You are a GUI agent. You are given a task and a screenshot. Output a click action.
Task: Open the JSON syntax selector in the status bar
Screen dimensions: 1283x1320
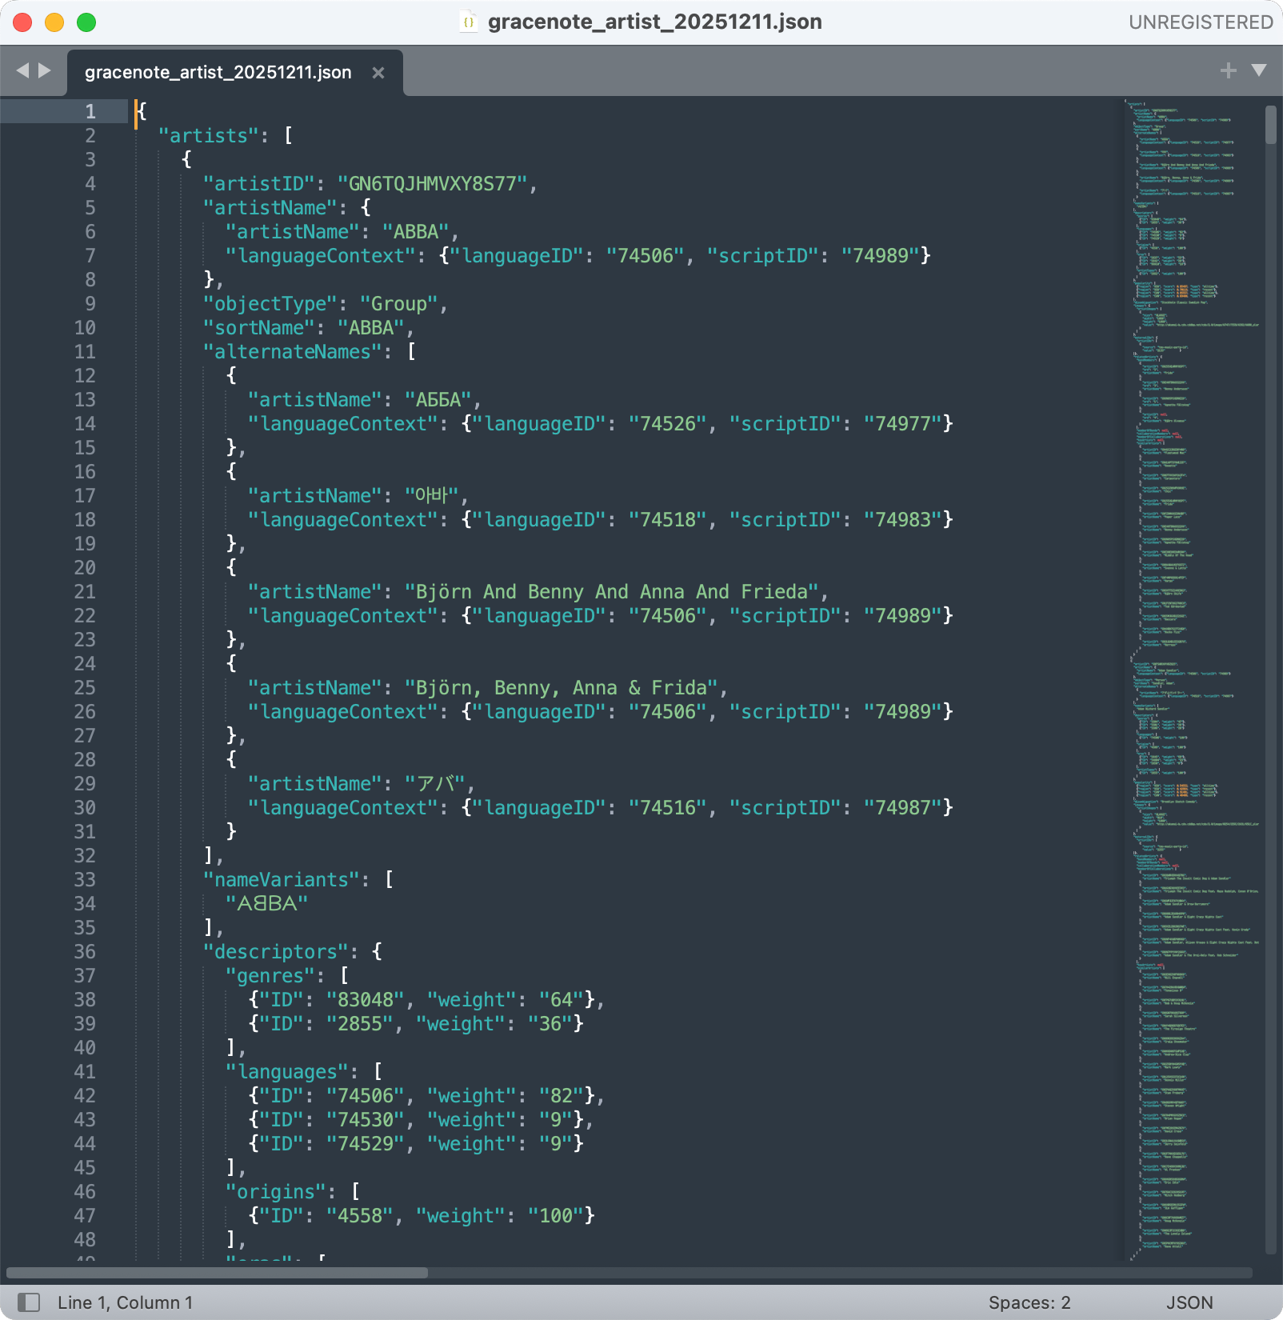[1189, 1302]
